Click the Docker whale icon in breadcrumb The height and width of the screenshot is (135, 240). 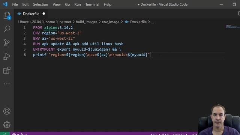127,22
